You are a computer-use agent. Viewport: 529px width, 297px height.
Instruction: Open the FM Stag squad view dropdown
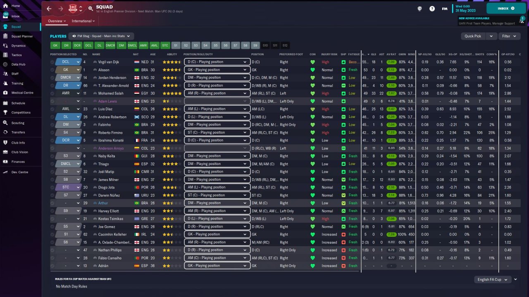(x=102, y=36)
